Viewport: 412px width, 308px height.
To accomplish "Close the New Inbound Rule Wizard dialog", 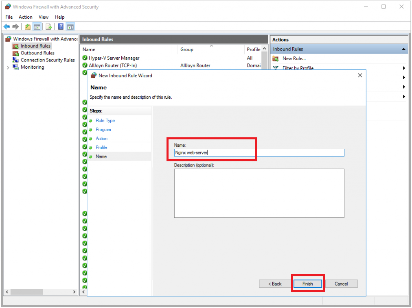I will click(x=360, y=75).
